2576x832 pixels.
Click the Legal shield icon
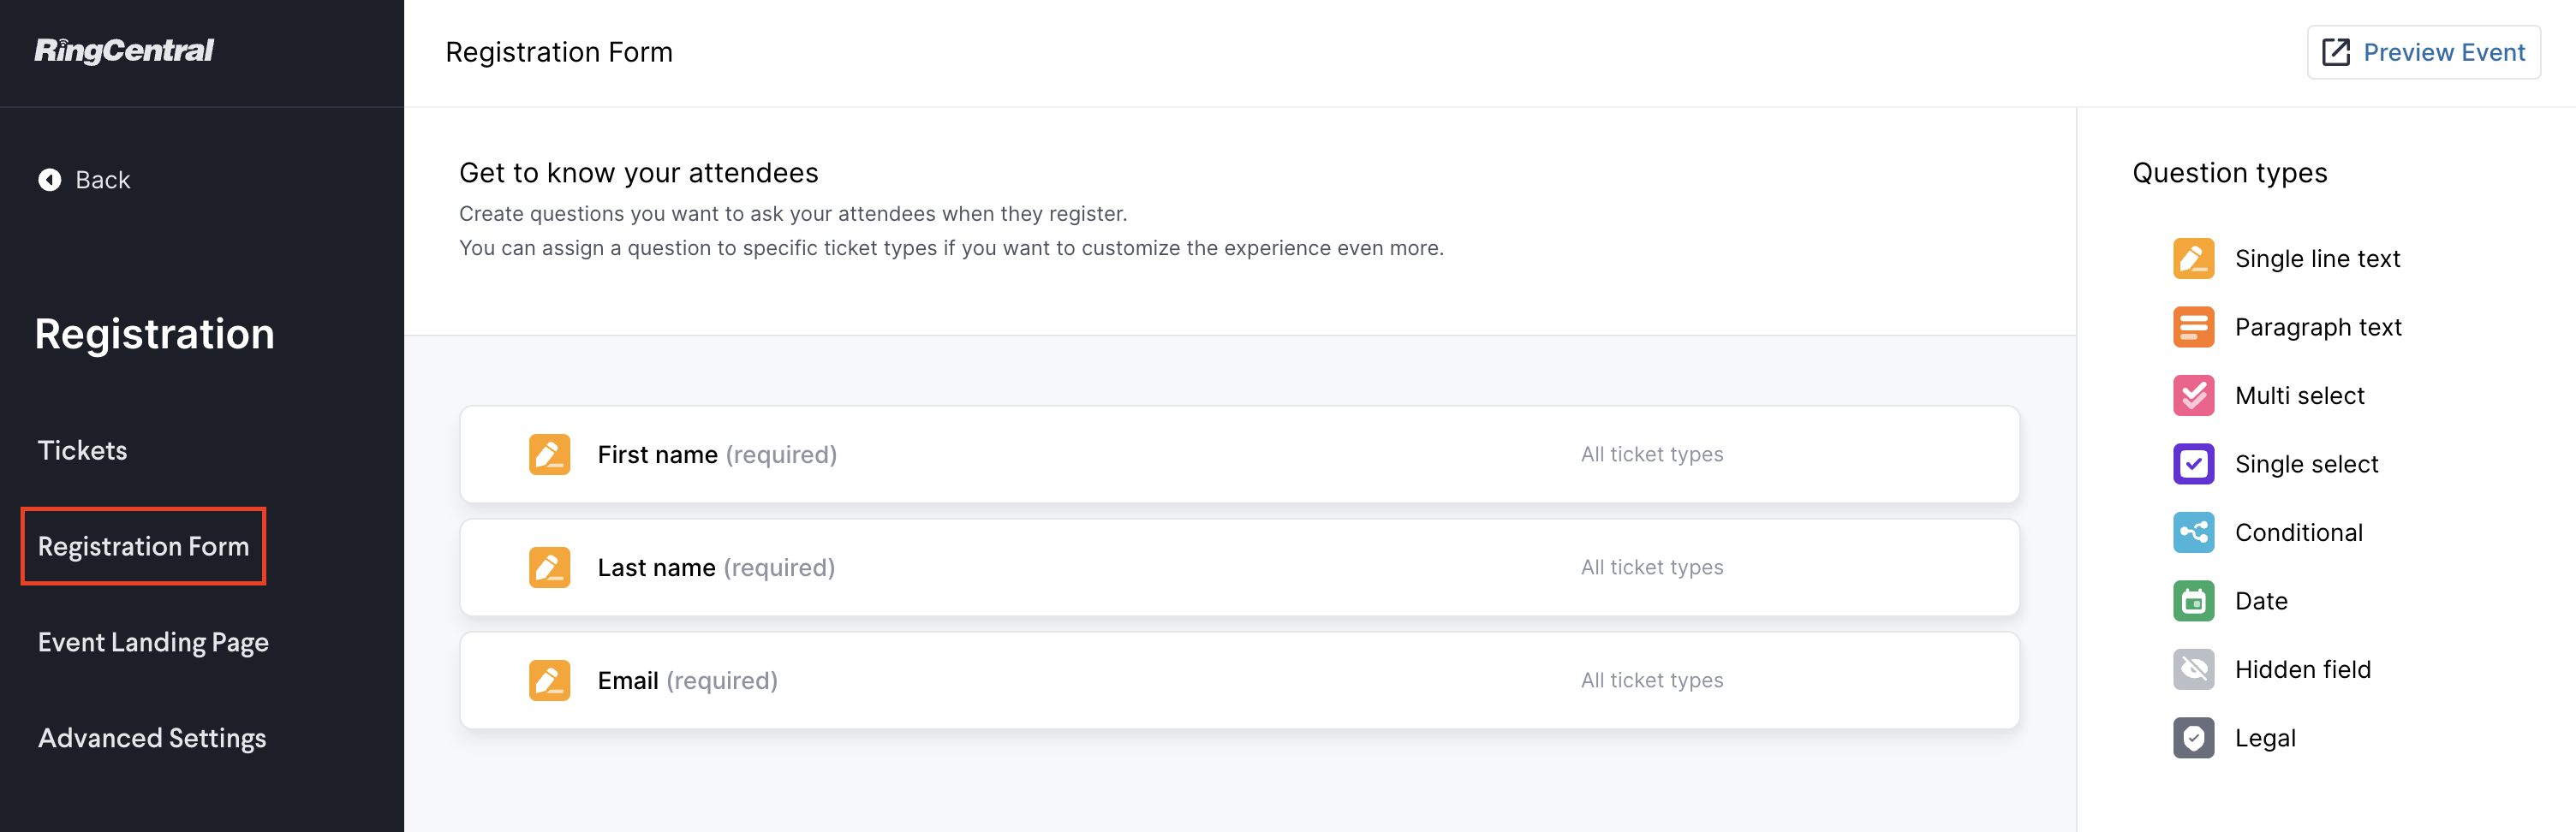(x=2193, y=738)
